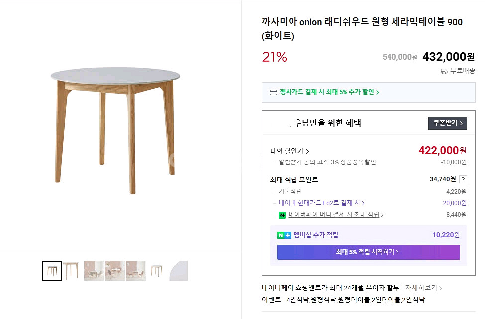Screen dimensions: 485x319
Task: Select the sixth thumbnail of small table
Action: click(157, 271)
